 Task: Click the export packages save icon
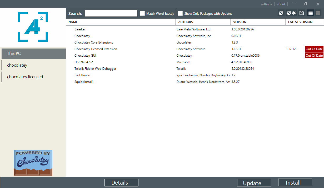click(x=302, y=13)
